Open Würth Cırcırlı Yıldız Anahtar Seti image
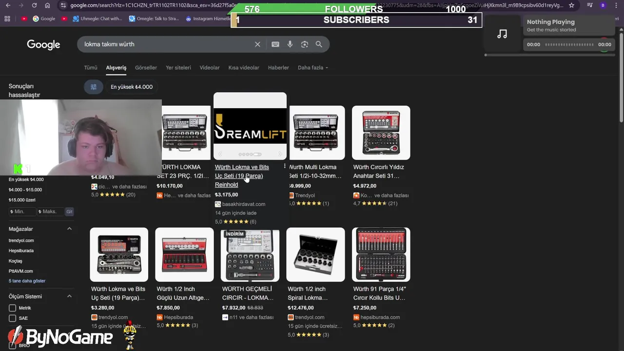 [381, 133]
